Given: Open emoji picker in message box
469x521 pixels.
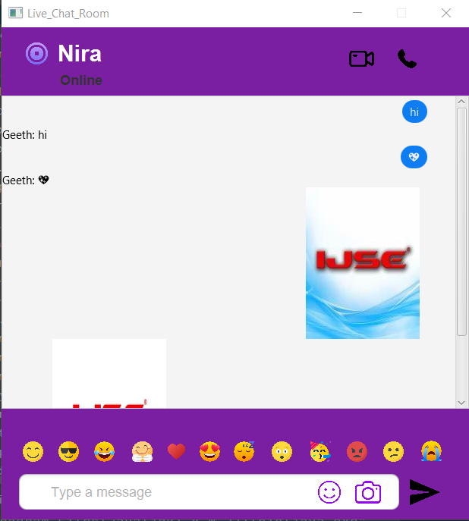Looking at the screenshot, I should [x=329, y=492].
